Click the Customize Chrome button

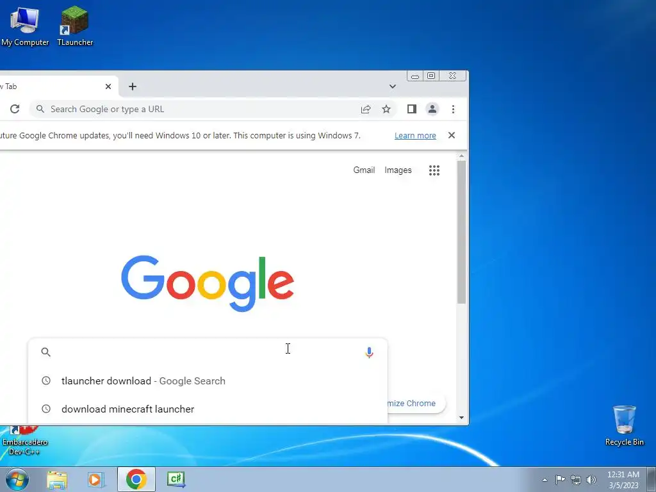tap(416, 404)
